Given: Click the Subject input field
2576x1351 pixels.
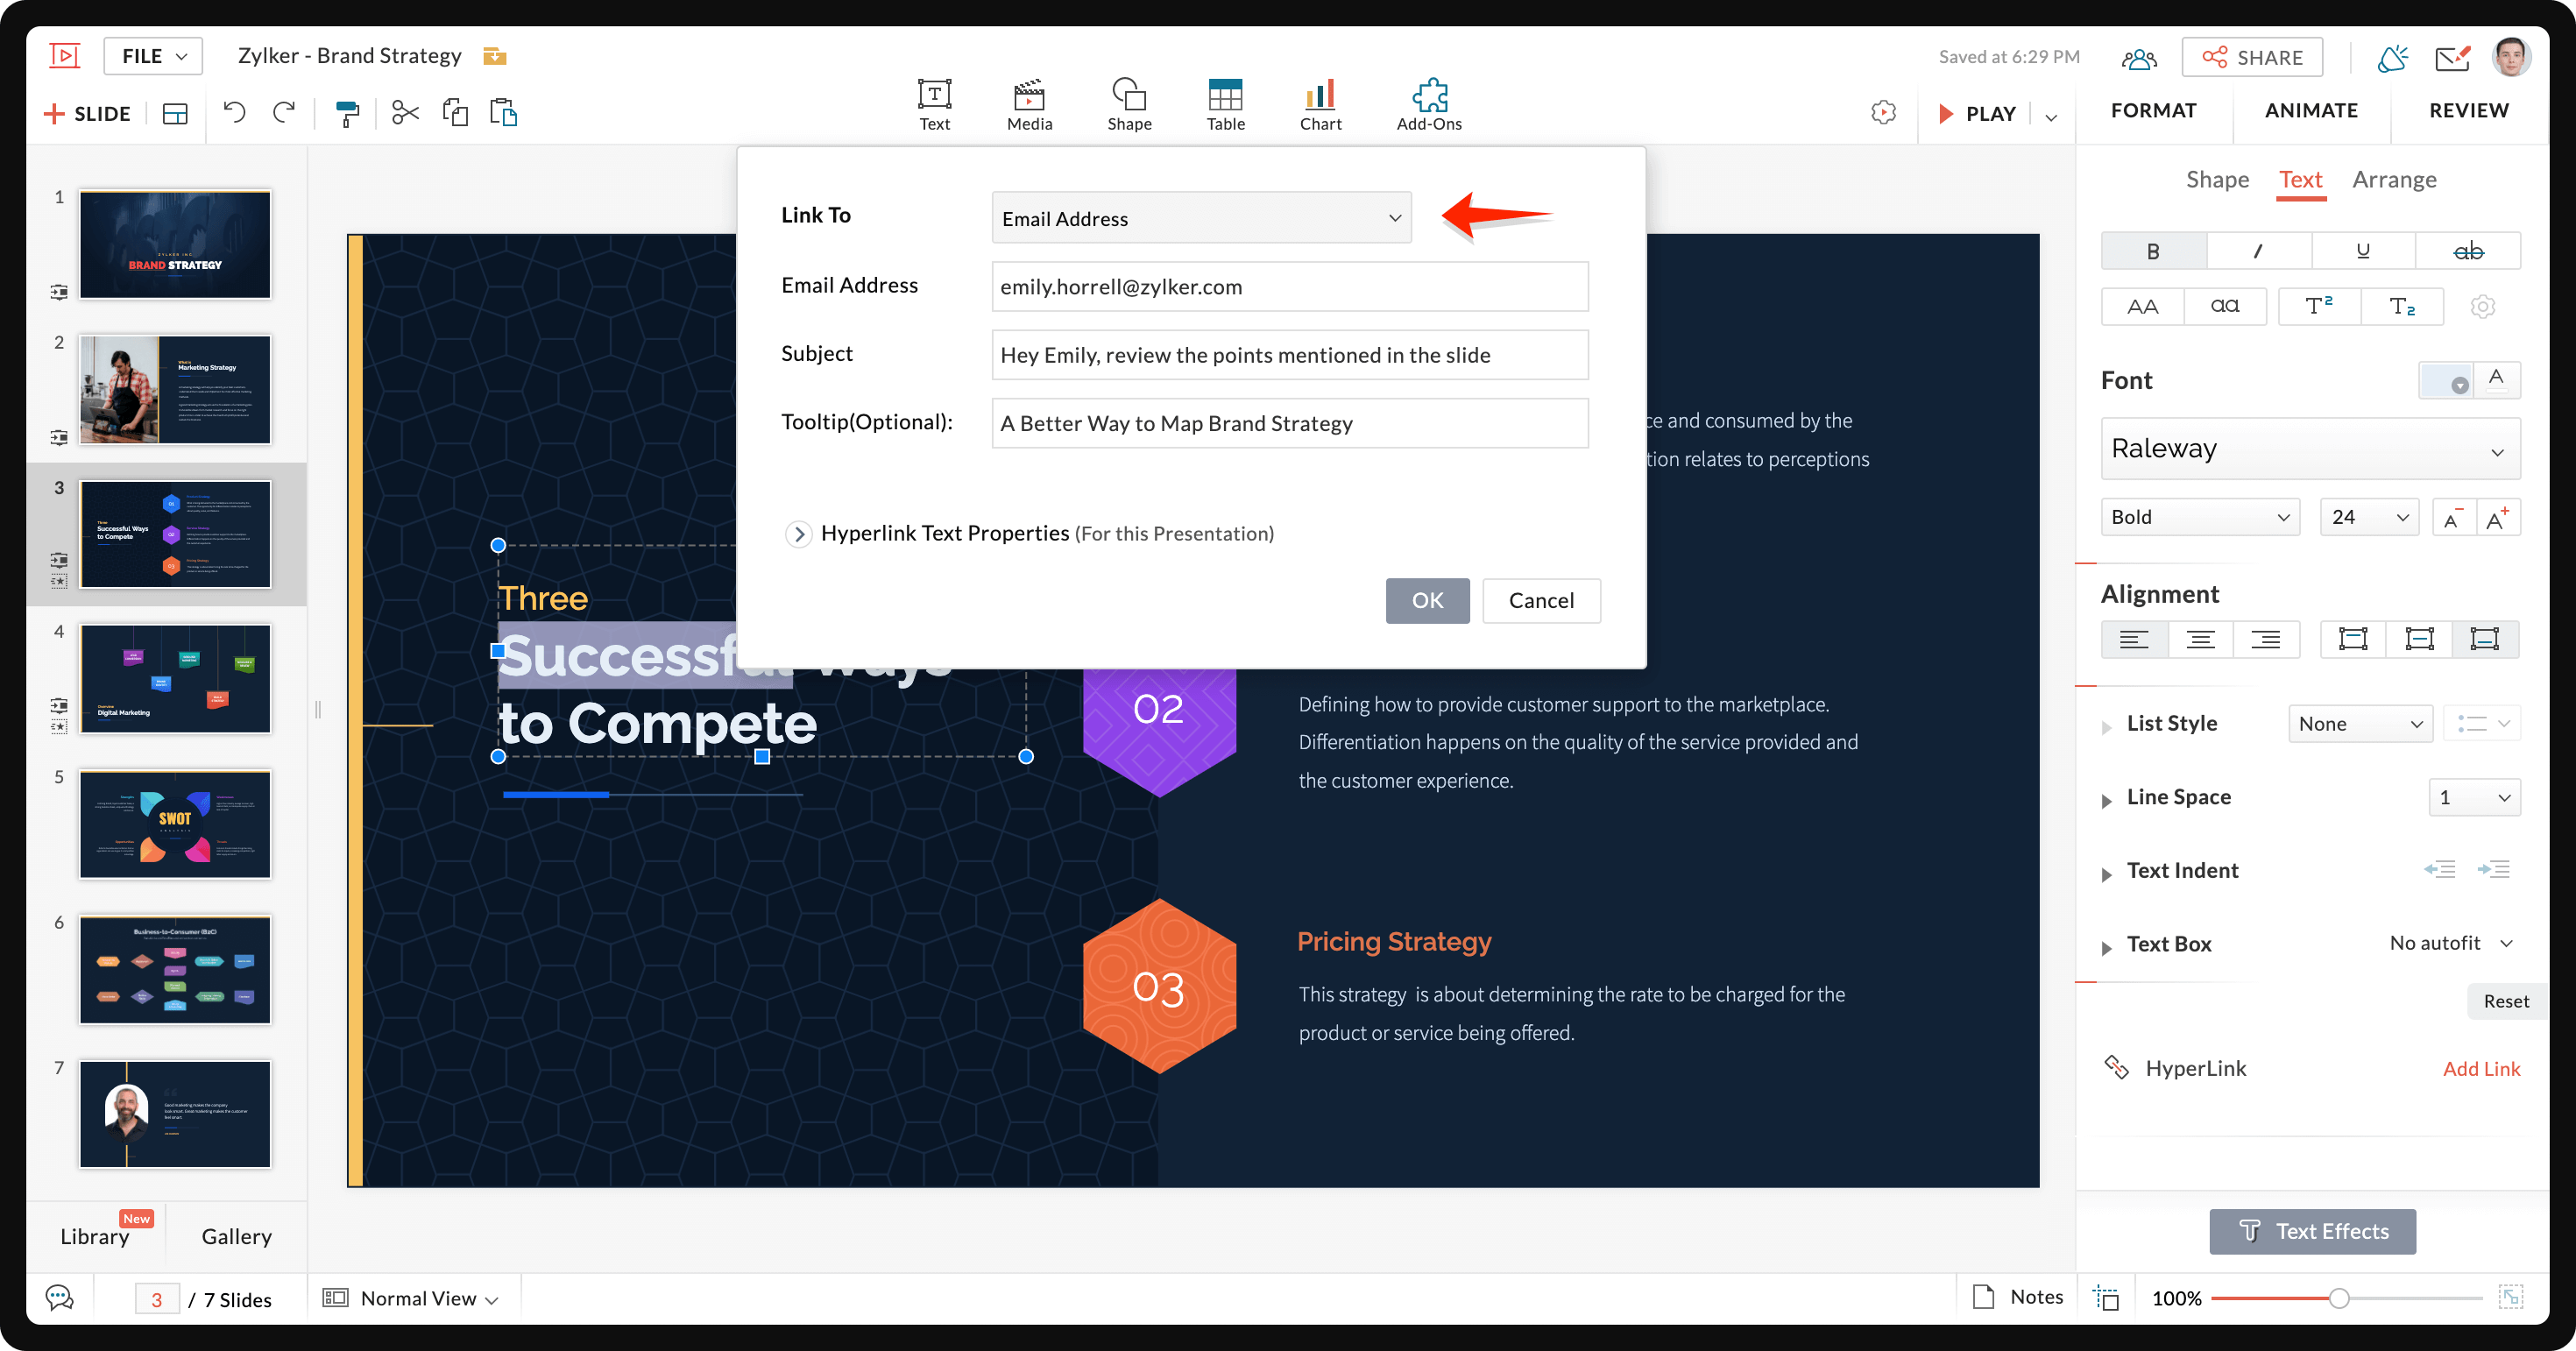Looking at the screenshot, I should pyautogui.click(x=1289, y=355).
